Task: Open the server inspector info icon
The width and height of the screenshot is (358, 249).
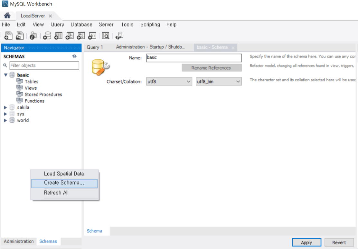Action: pyautogui.click(x=33, y=36)
